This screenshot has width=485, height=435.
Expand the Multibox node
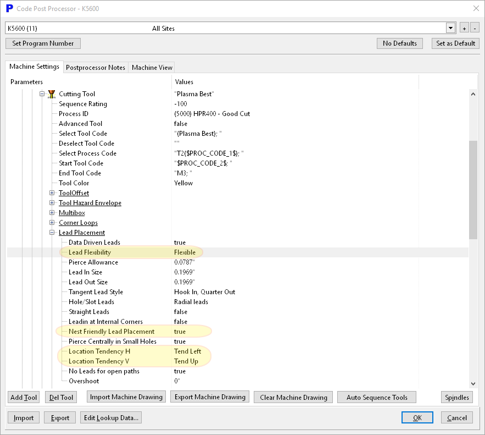point(52,213)
